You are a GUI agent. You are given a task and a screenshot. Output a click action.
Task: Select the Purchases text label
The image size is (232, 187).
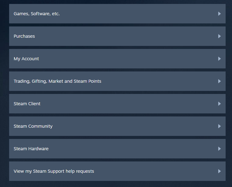pos(24,36)
